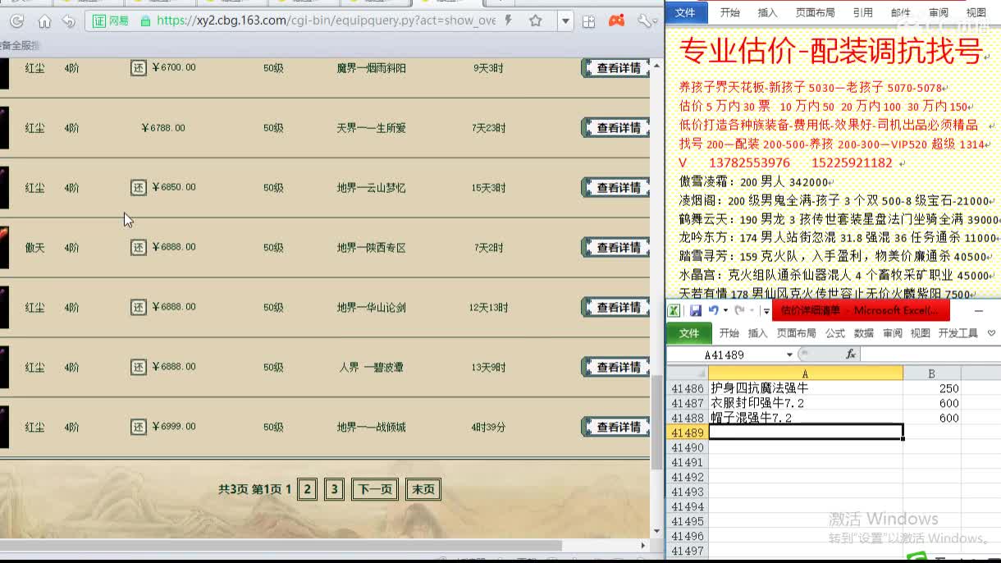This screenshot has width=1001, height=563.
Task: Customize Excel quick access toolbar dropdown
Action: click(766, 311)
